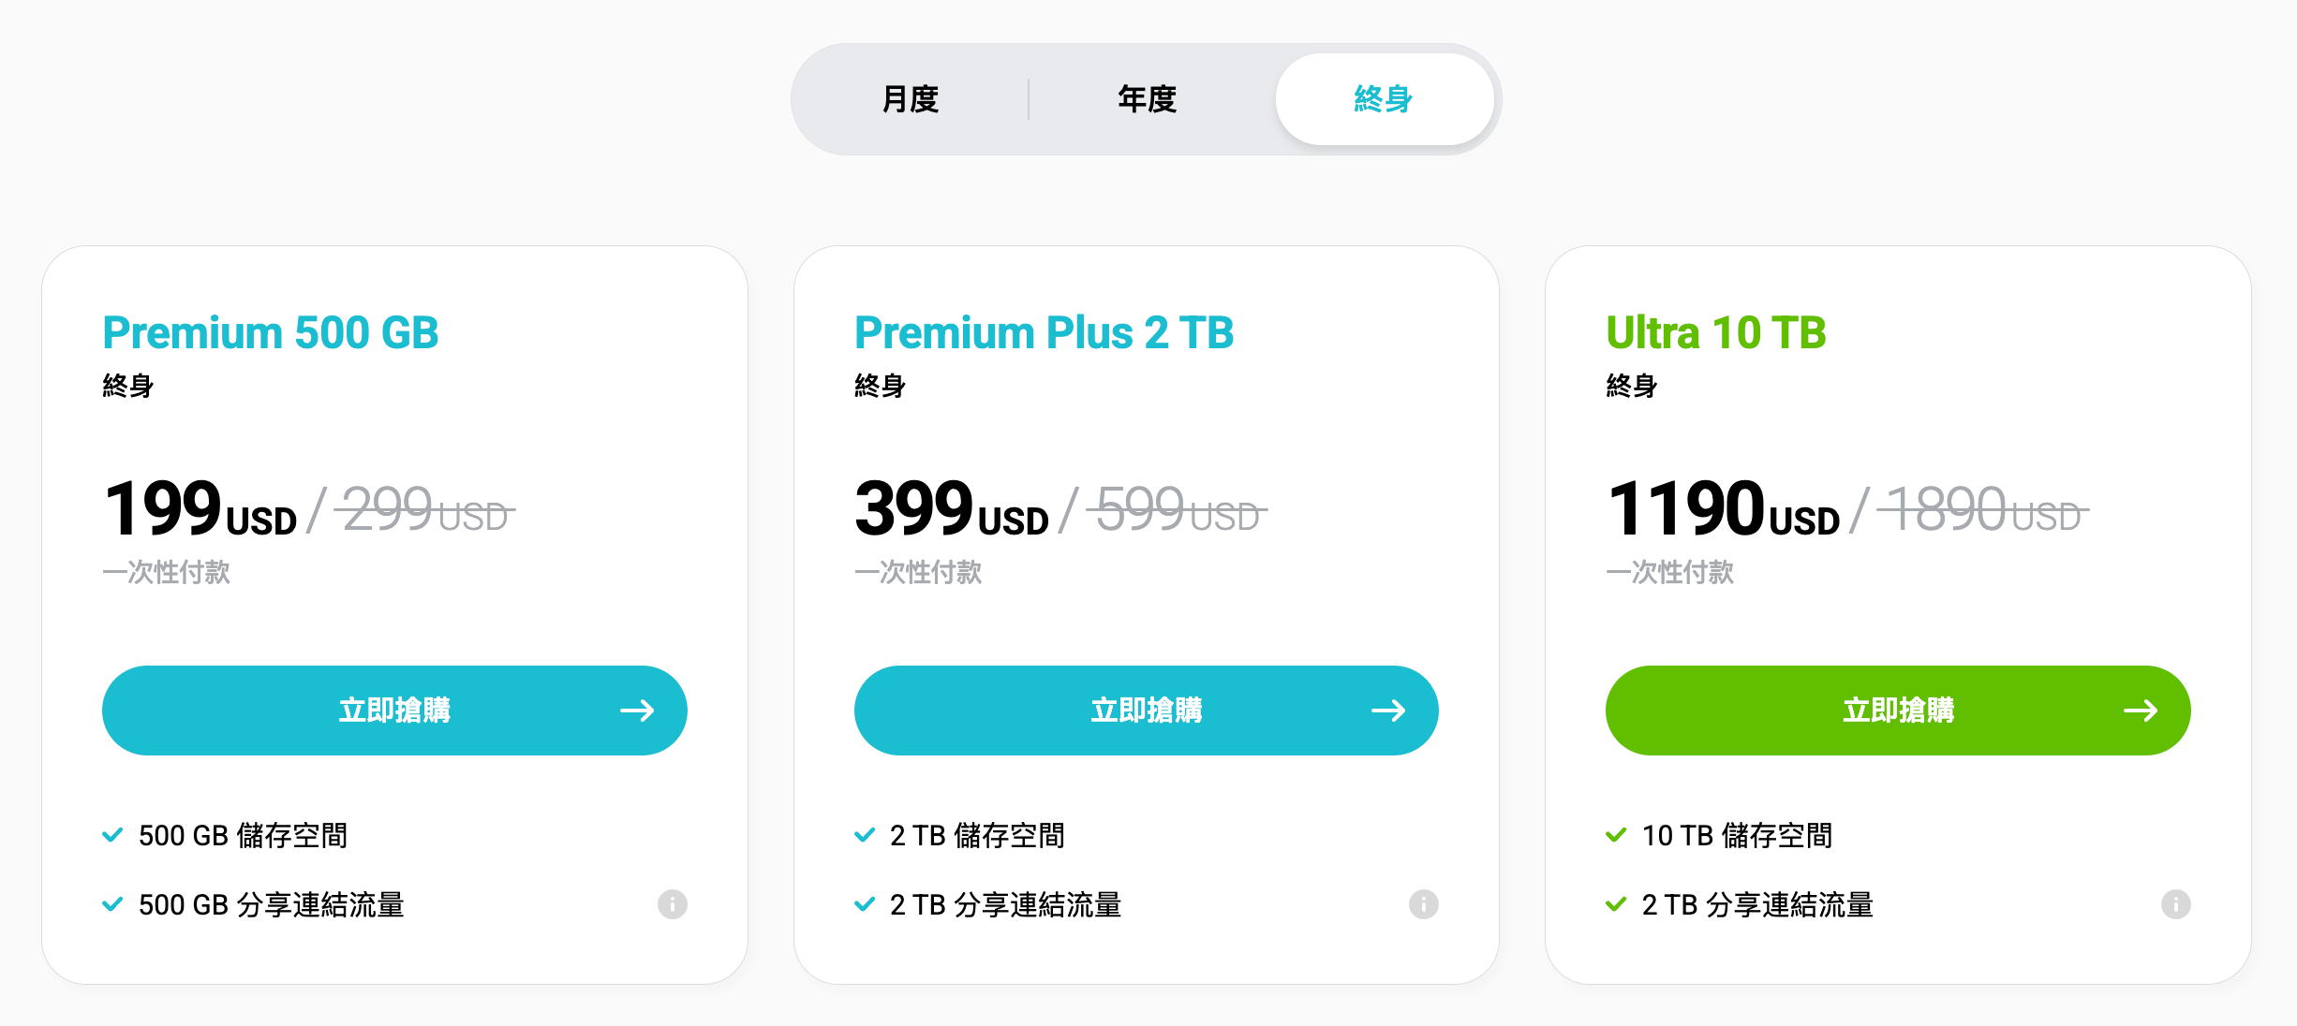Select the 月度 billing option
Image resolution: width=2297 pixels, height=1026 pixels.
pyautogui.click(x=911, y=98)
